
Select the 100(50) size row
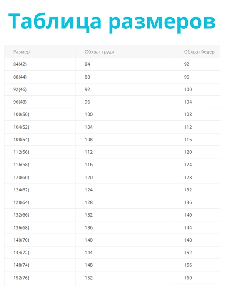[x=112, y=115]
